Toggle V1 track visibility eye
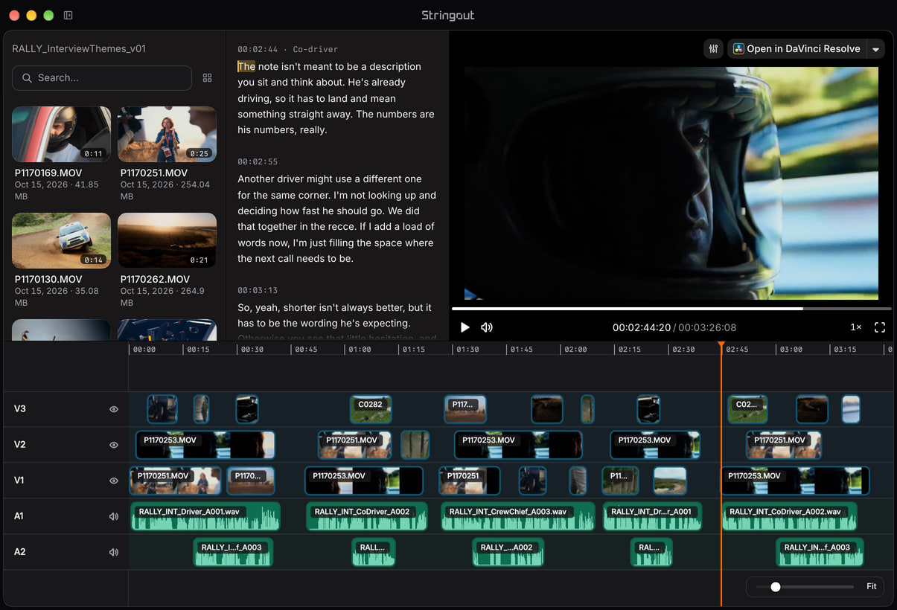 [x=114, y=481]
